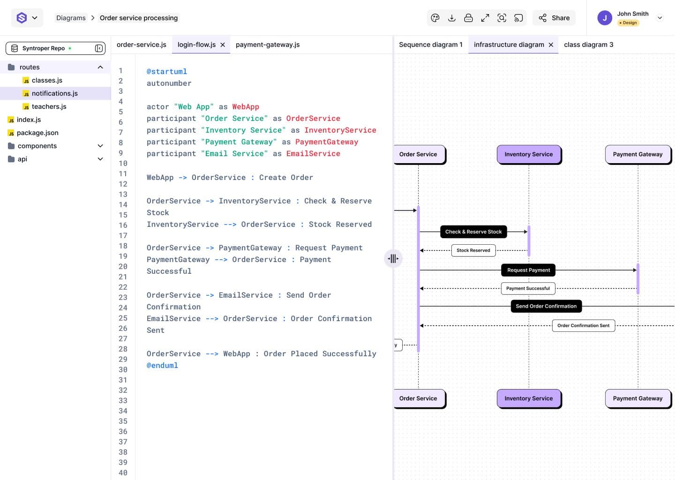The image size is (675, 480).
Task: Click the cast screen icon
Action: (518, 18)
